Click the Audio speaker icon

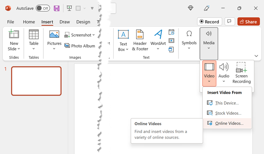pos(224,67)
